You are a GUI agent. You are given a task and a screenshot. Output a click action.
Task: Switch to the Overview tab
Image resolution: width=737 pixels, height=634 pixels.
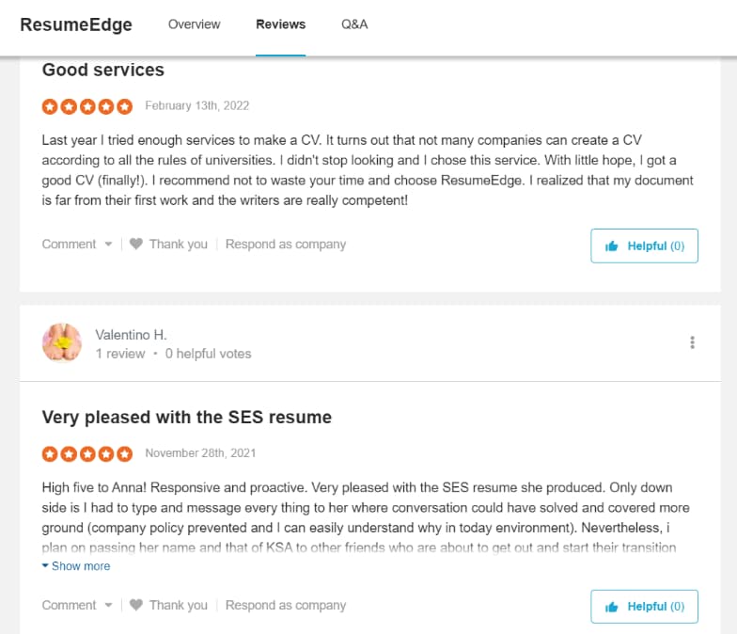(194, 24)
